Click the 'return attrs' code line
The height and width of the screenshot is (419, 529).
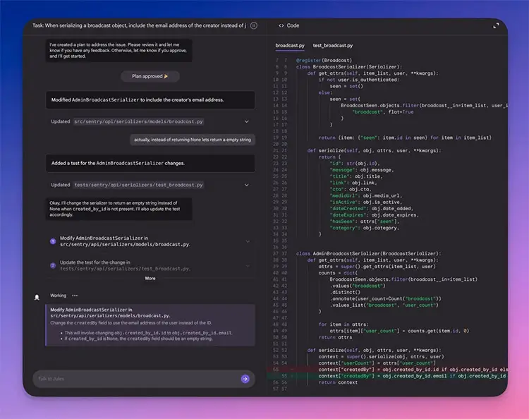tap(335, 337)
